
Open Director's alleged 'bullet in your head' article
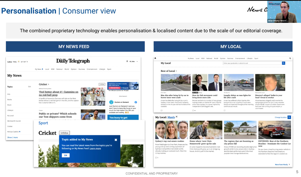(269, 96)
